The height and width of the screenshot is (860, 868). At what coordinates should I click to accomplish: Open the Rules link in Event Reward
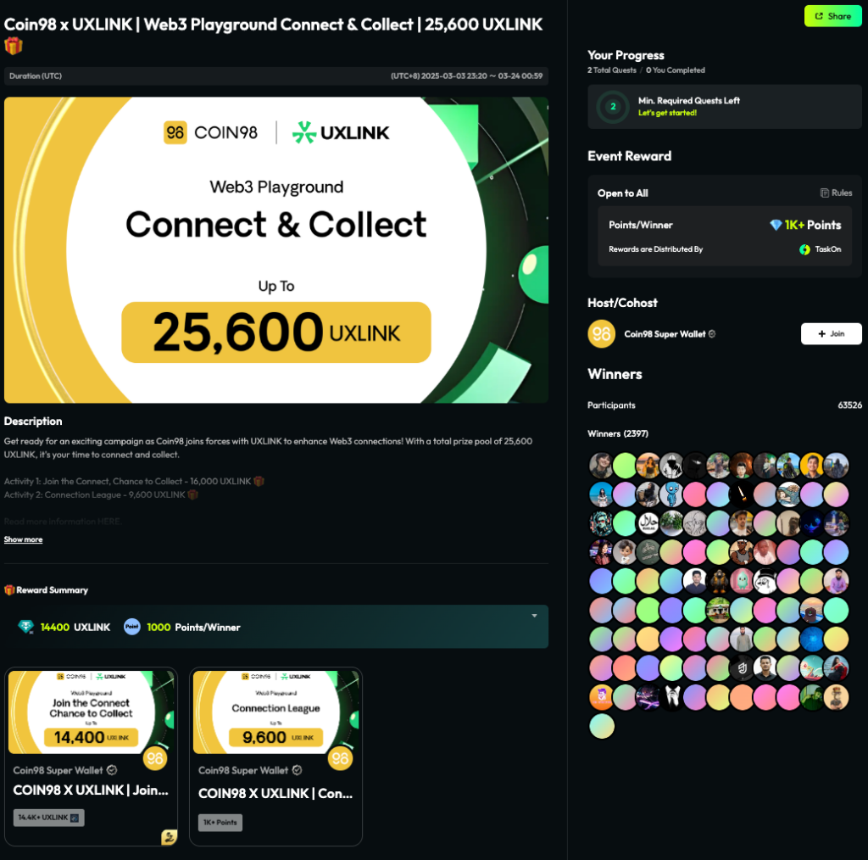click(x=836, y=193)
